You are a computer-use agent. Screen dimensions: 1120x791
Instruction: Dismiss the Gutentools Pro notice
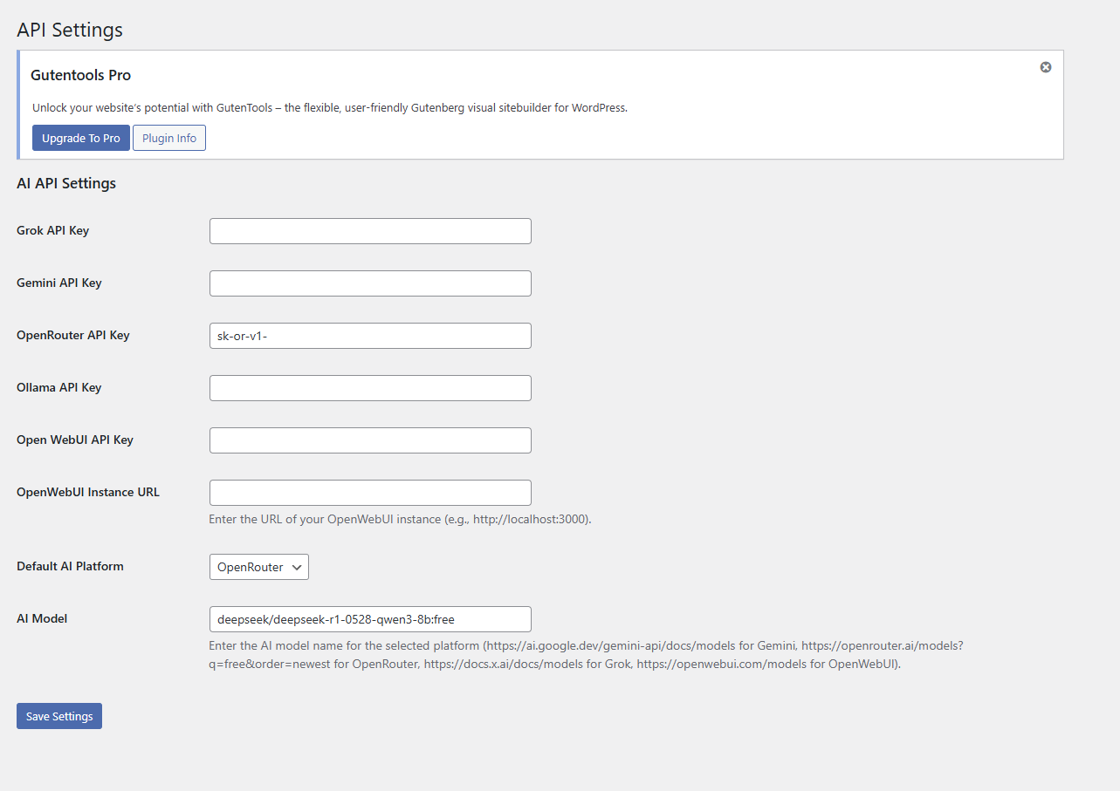(1045, 67)
